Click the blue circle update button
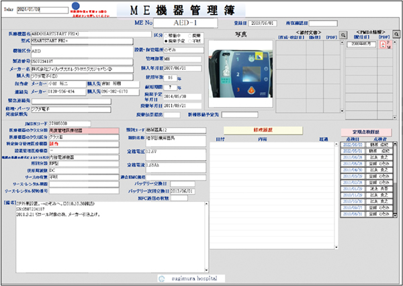The image size is (403, 286). pyautogui.click(x=75, y=6)
